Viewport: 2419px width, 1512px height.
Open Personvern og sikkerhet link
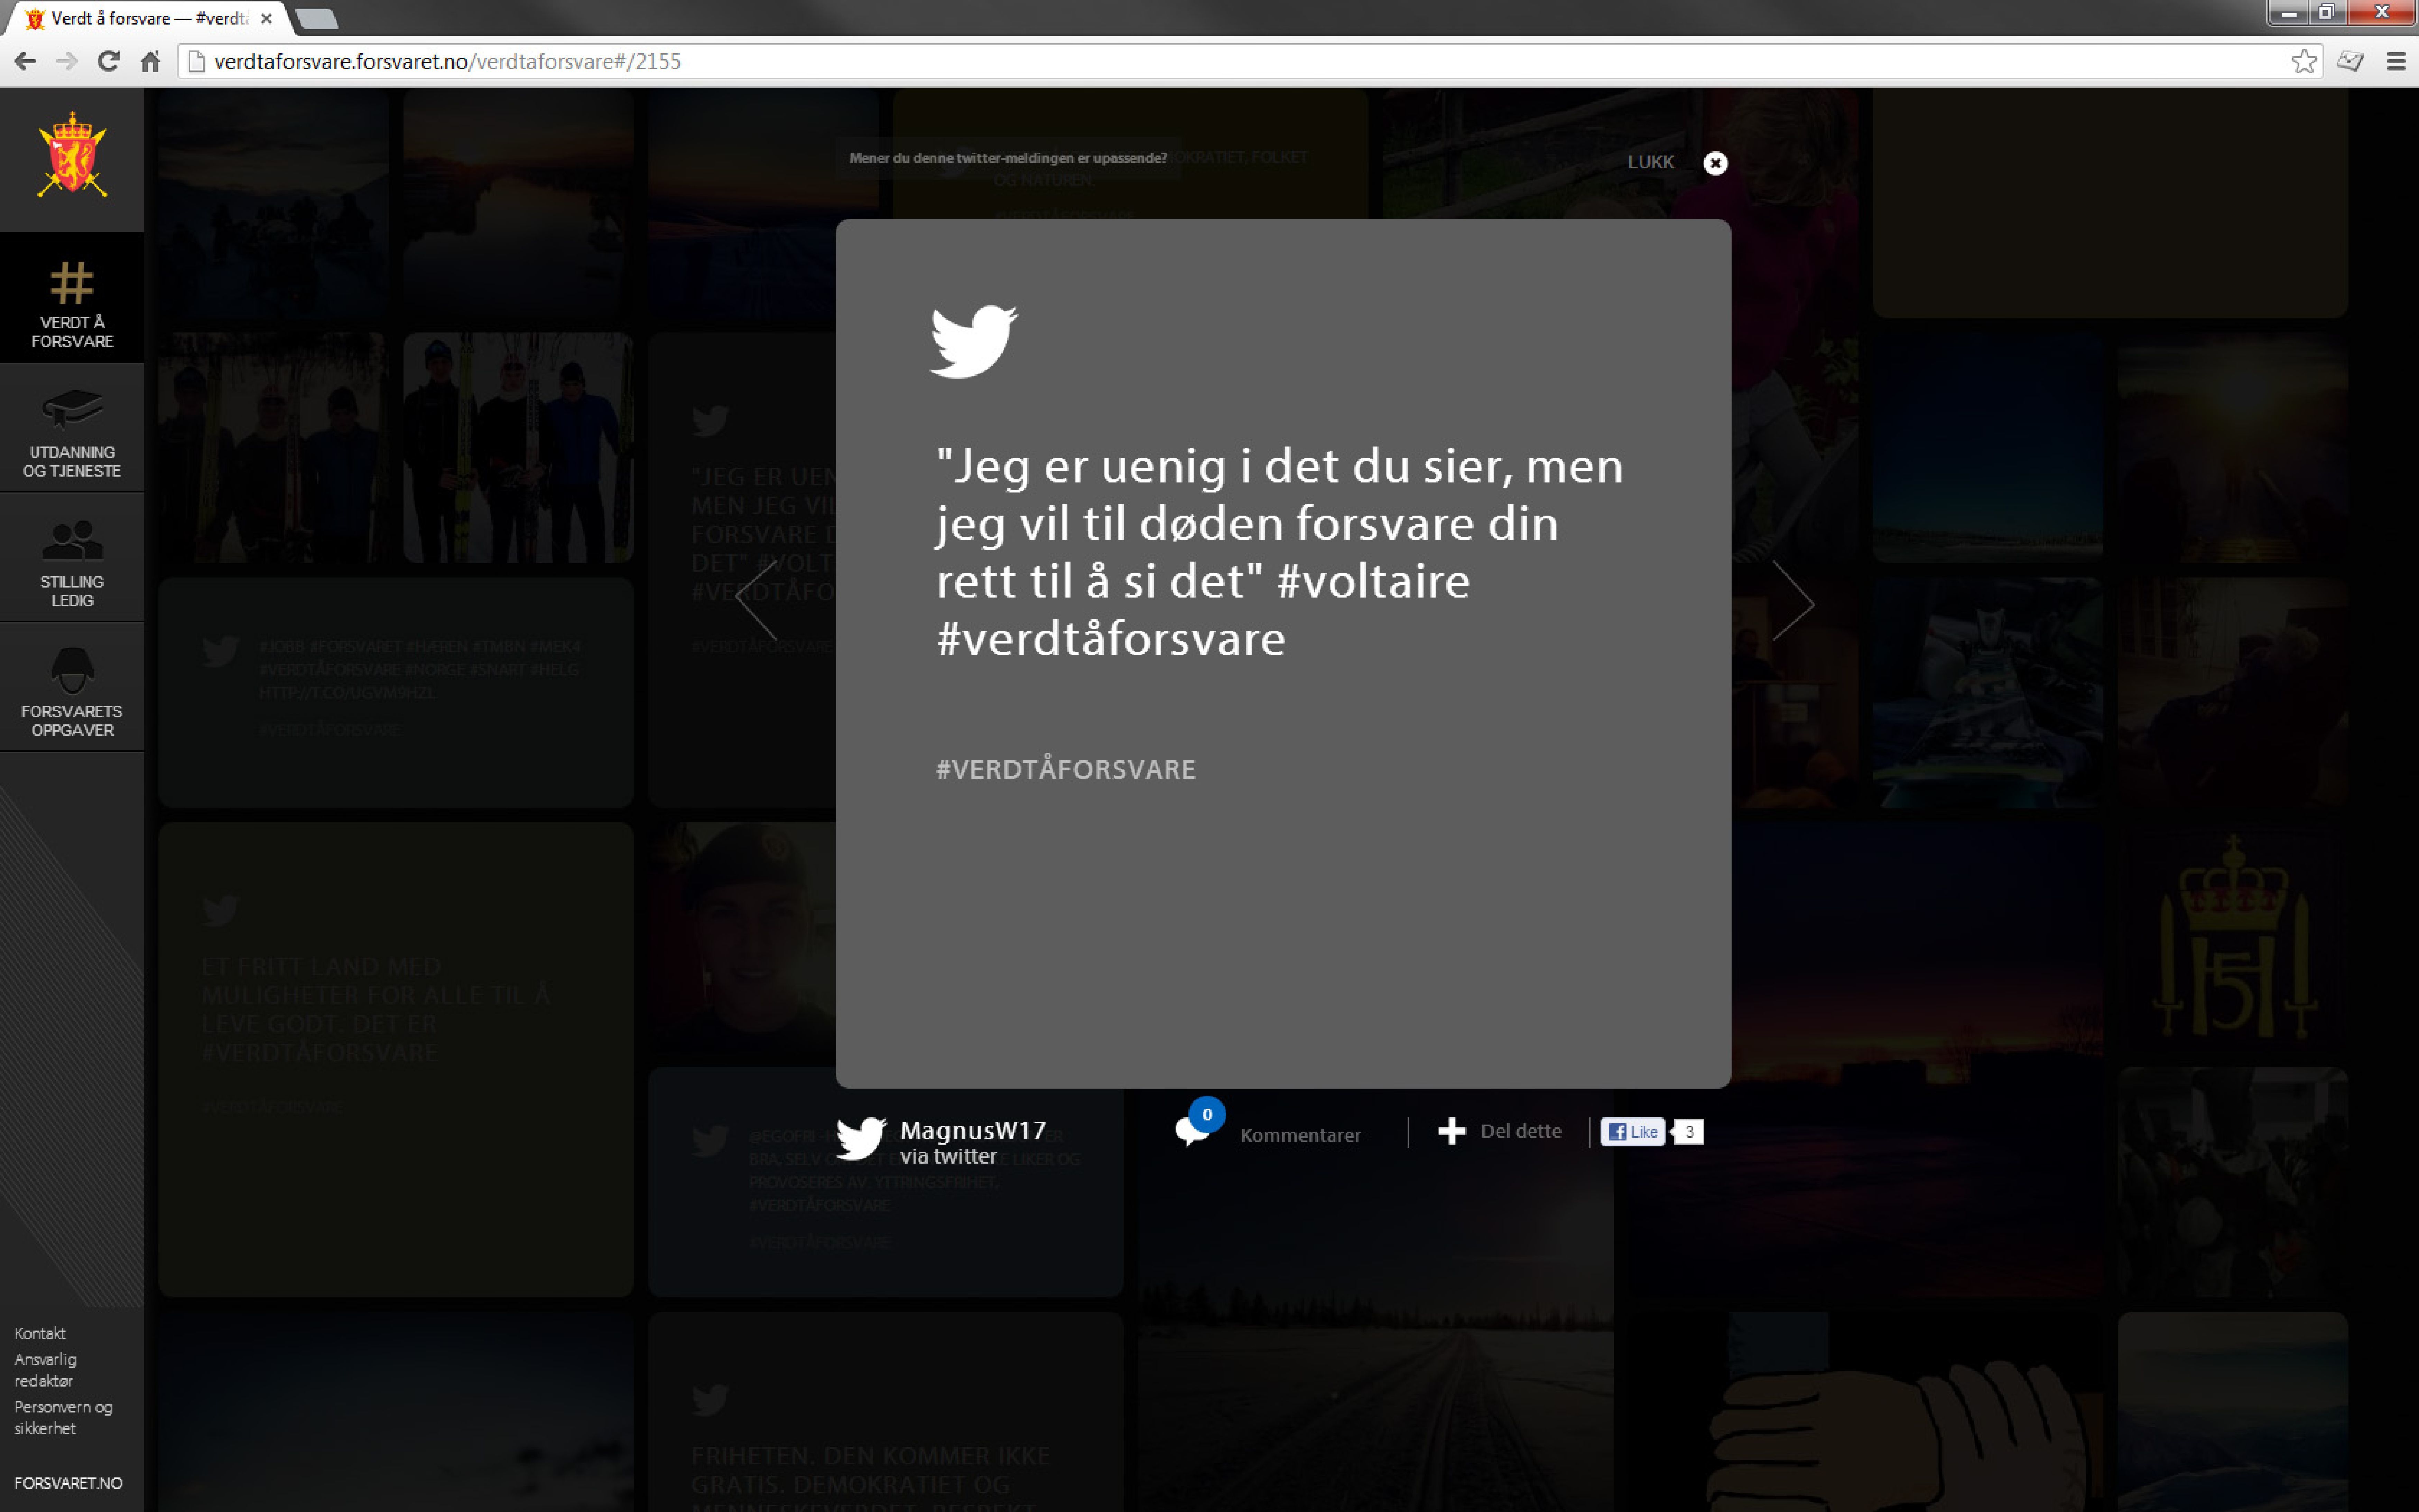pyautogui.click(x=63, y=1417)
